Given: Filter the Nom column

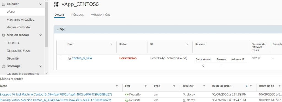Looking at the screenshot, I should click(111, 44).
